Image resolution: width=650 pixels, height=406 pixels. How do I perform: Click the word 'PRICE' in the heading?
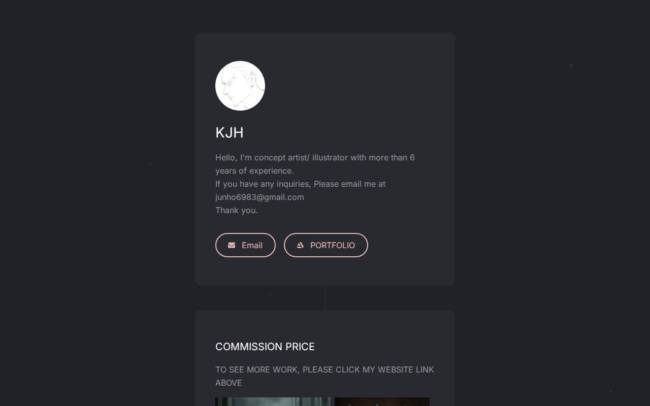[x=300, y=347]
